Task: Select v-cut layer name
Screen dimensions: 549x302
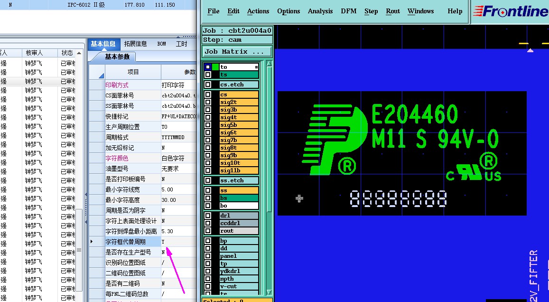Action: [x=239, y=286]
